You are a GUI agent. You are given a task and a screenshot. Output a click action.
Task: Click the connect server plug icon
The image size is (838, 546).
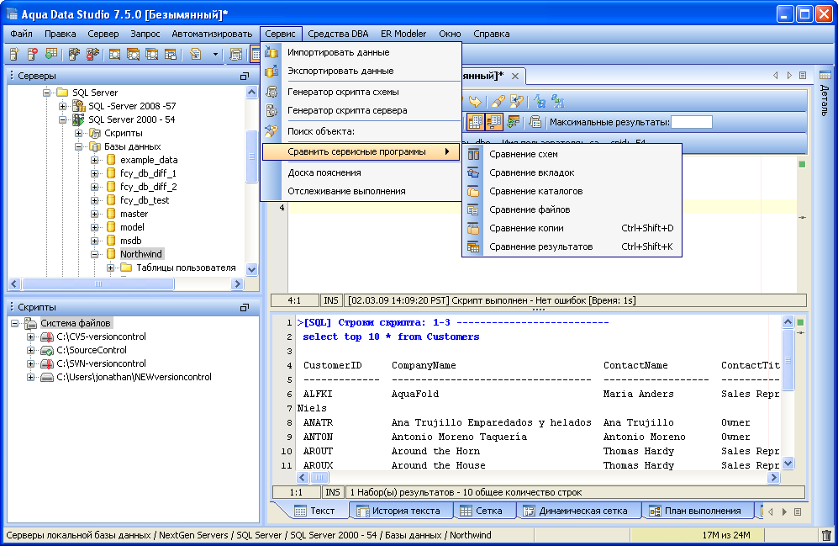[x=74, y=54]
